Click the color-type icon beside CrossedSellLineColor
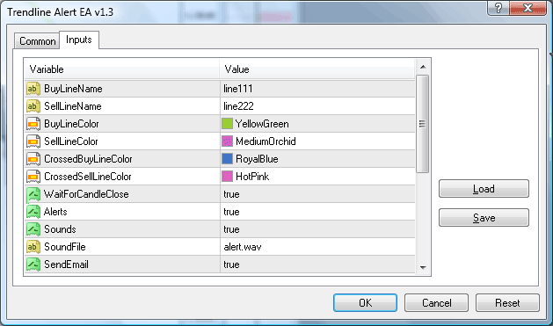553x326 pixels. coord(33,177)
